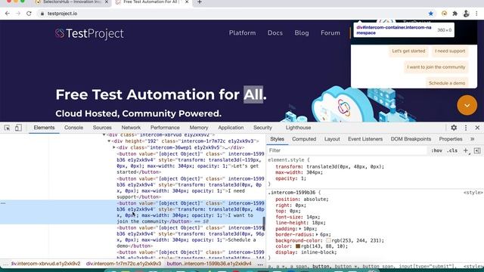
Task: Open the Sources tab
Action: (x=102, y=128)
